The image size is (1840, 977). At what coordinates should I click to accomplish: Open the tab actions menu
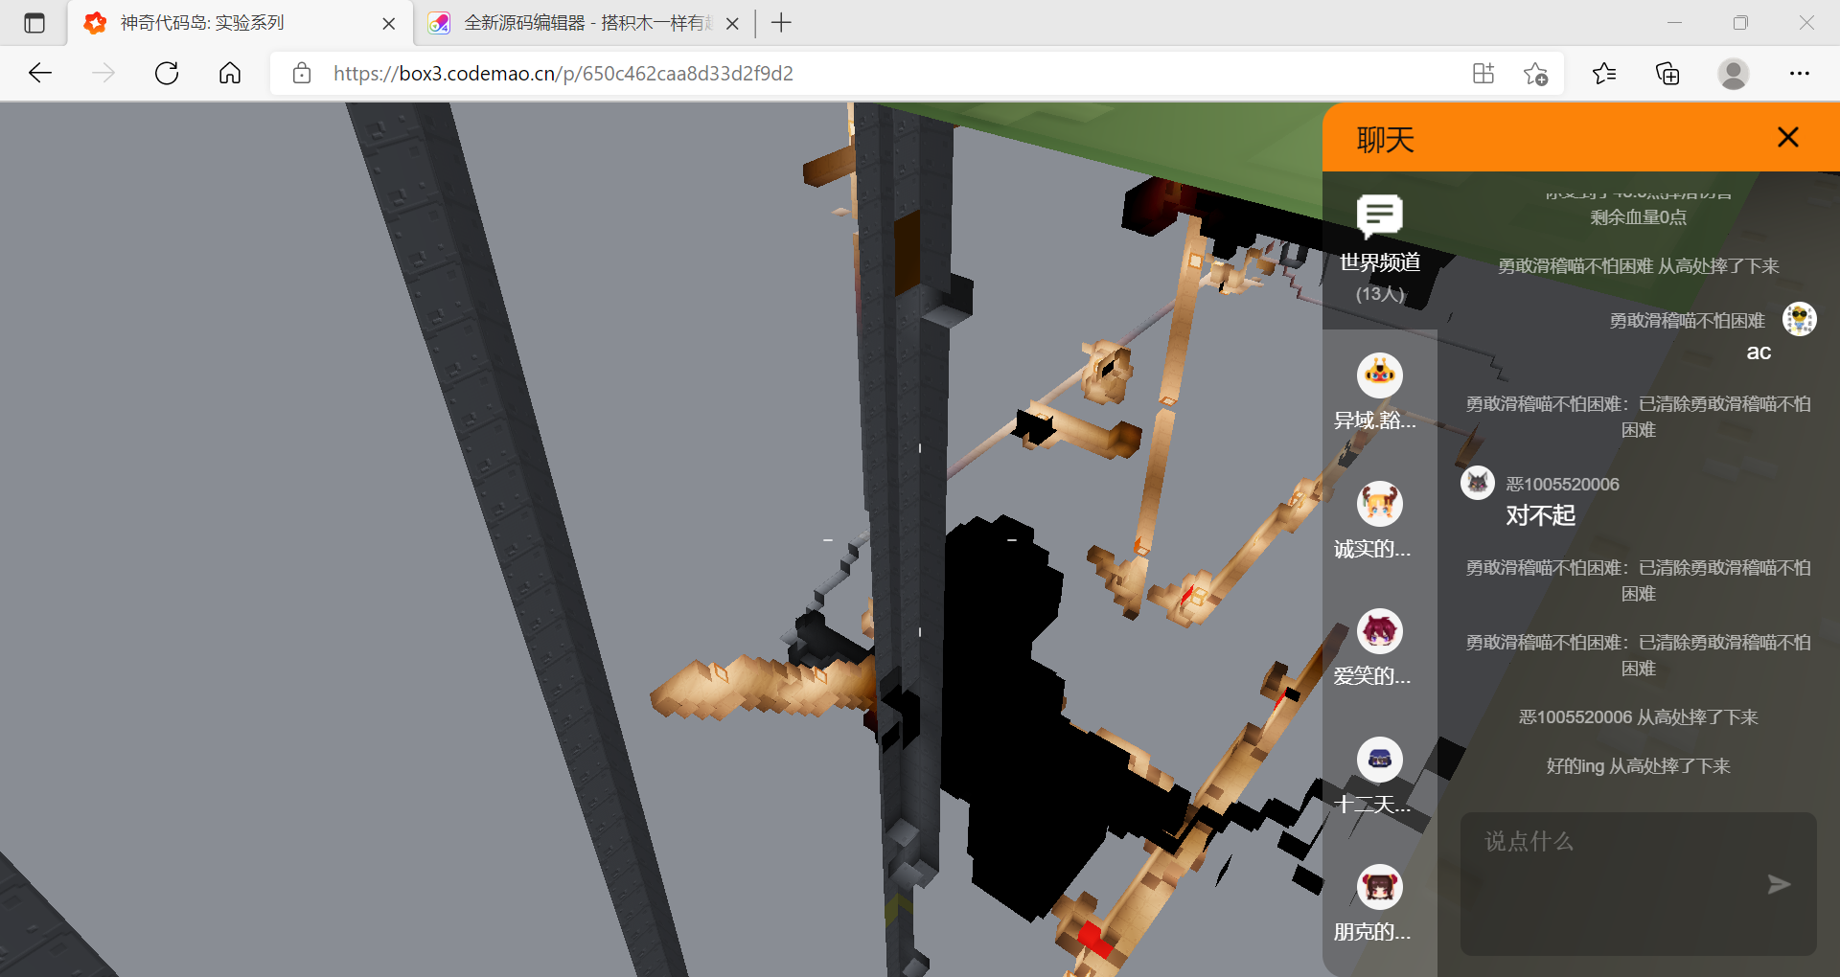coord(34,23)
